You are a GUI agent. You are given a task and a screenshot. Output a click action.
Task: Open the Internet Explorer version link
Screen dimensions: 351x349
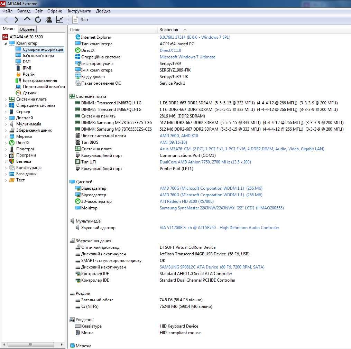tap(195, 37)
